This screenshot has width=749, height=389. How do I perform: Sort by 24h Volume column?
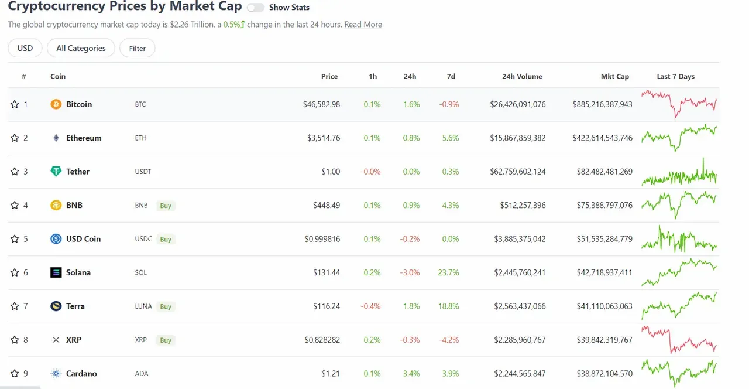522,76
